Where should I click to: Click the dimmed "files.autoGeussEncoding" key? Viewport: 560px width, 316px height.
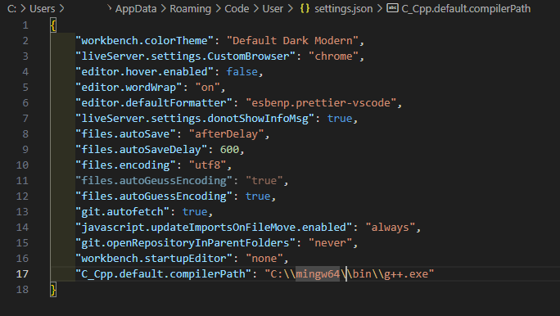click(154, 181)
